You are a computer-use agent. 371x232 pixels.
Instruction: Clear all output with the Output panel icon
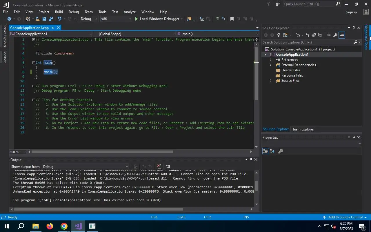[159, 166]
